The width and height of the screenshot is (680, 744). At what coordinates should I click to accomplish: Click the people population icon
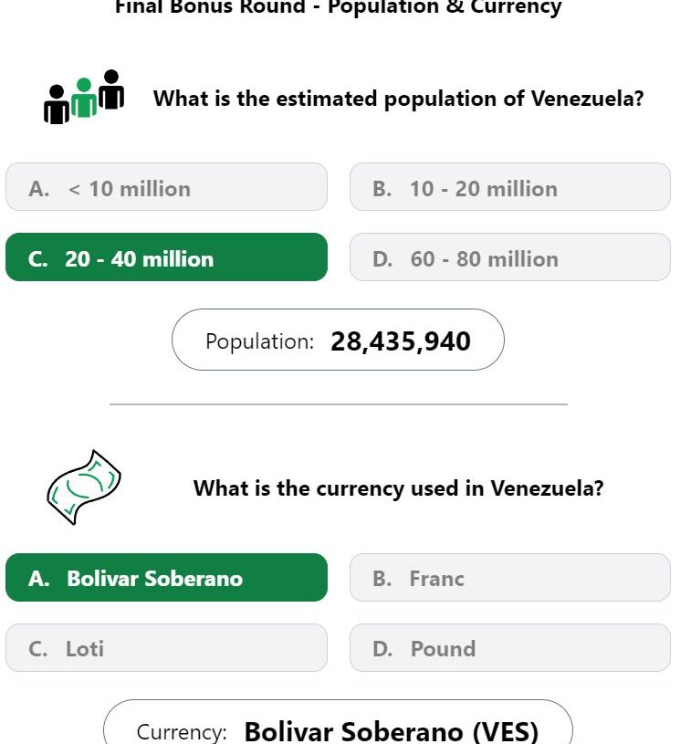point(84,97)
